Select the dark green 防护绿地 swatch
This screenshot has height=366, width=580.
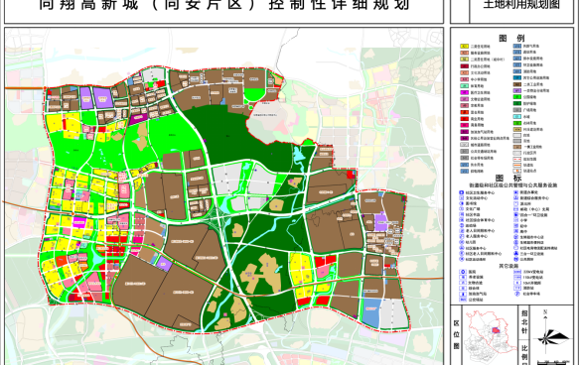(x=517, y=104)
